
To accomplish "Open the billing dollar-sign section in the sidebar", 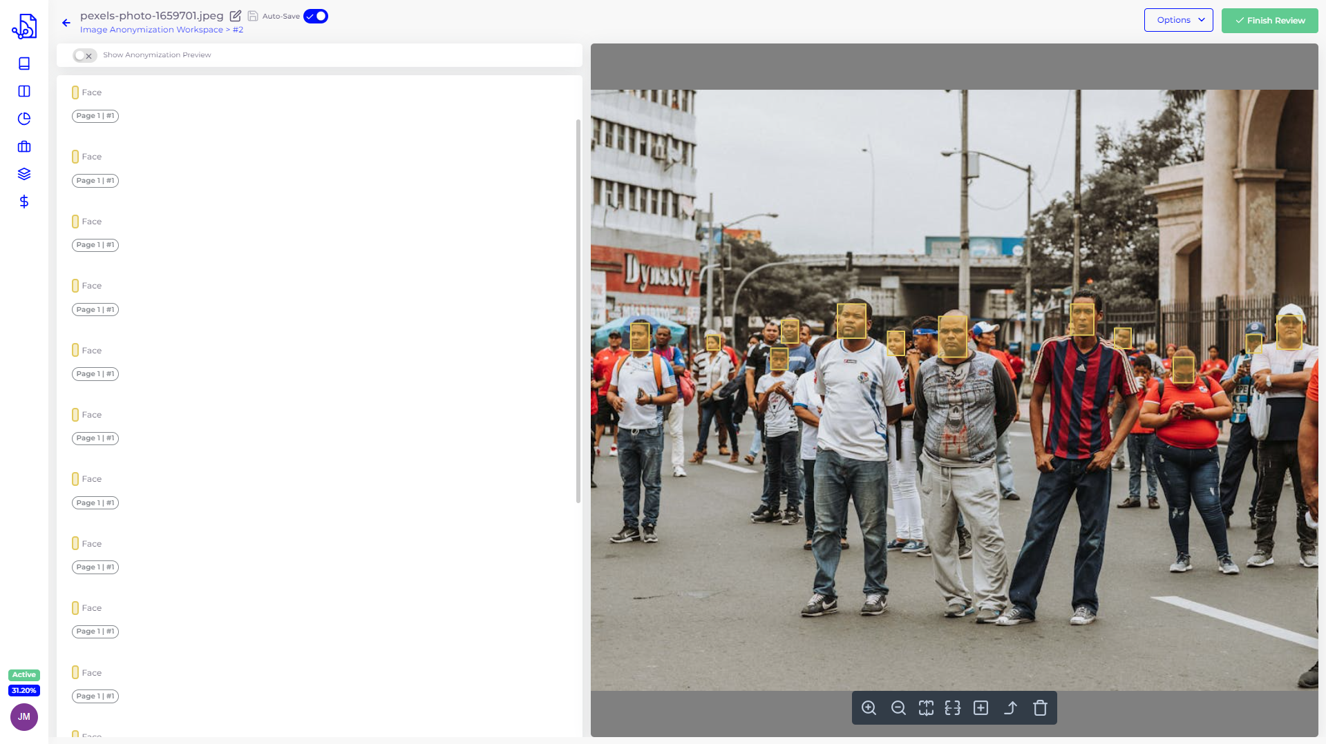I will point(23,202).
